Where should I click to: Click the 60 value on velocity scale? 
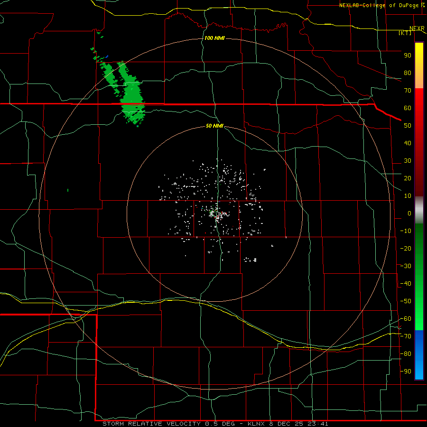408,108
